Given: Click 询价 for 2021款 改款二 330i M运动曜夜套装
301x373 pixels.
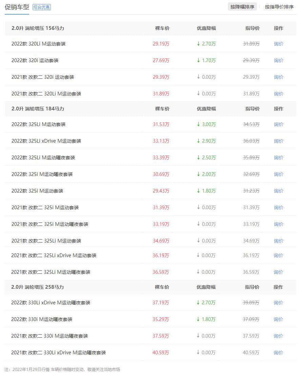Looking at the screenshot, I should (278, 336).
